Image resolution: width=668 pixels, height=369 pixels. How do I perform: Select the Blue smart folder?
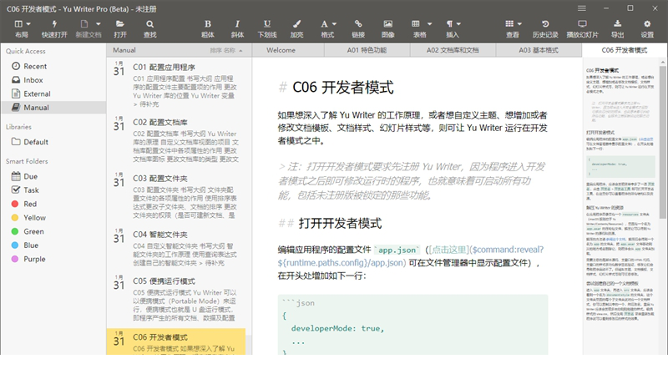[53, 245]
